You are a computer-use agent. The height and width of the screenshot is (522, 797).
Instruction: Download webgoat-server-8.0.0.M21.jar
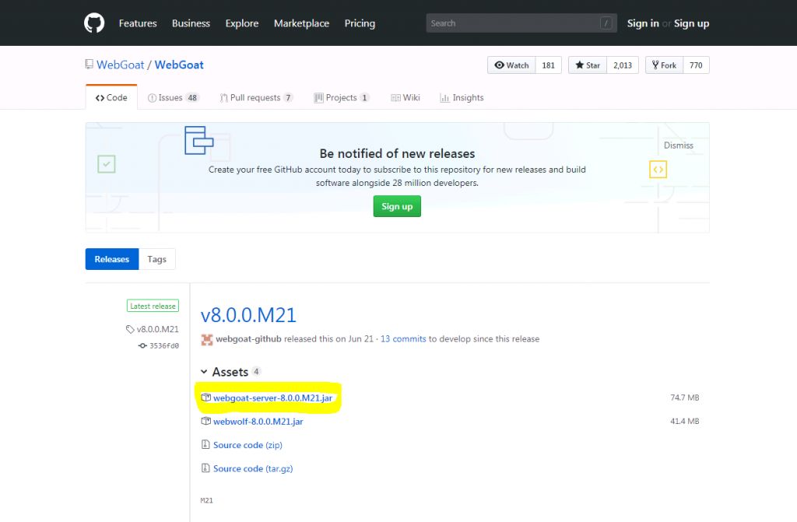click(273, 398)
